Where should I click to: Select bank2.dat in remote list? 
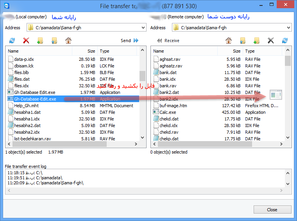[218, 92]
